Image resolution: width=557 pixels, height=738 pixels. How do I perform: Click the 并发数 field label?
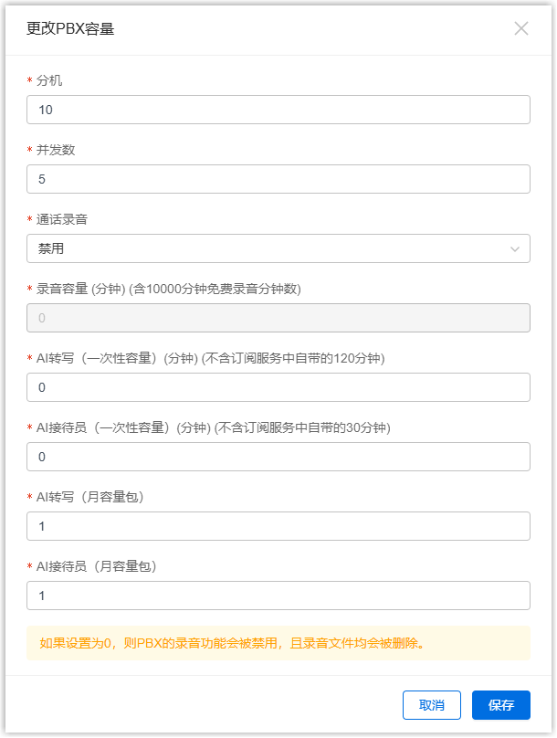click(x=56, y=150)
